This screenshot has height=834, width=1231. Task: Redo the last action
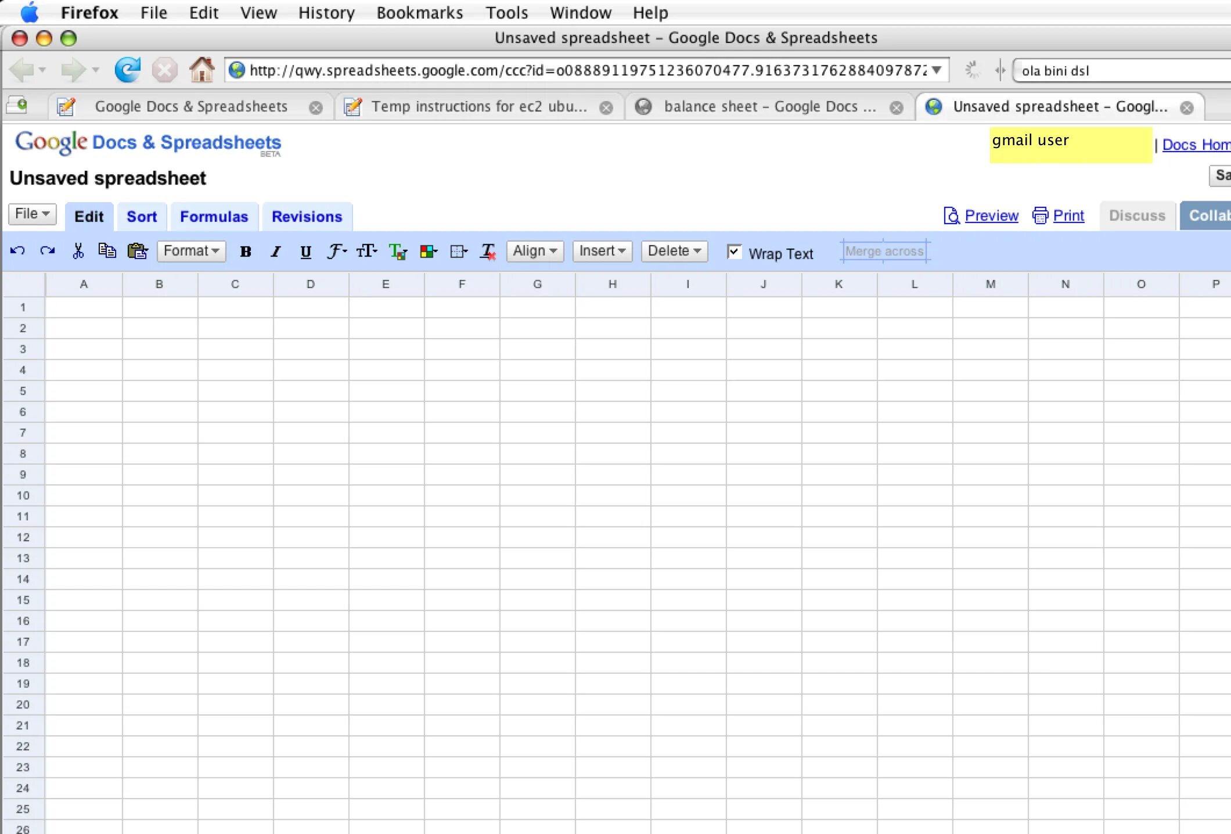[48, 251]
